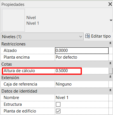This screenshot has width=113, height=115.
Task: Open the Niveles (1) filter dropdown
Action: point(42,36)
